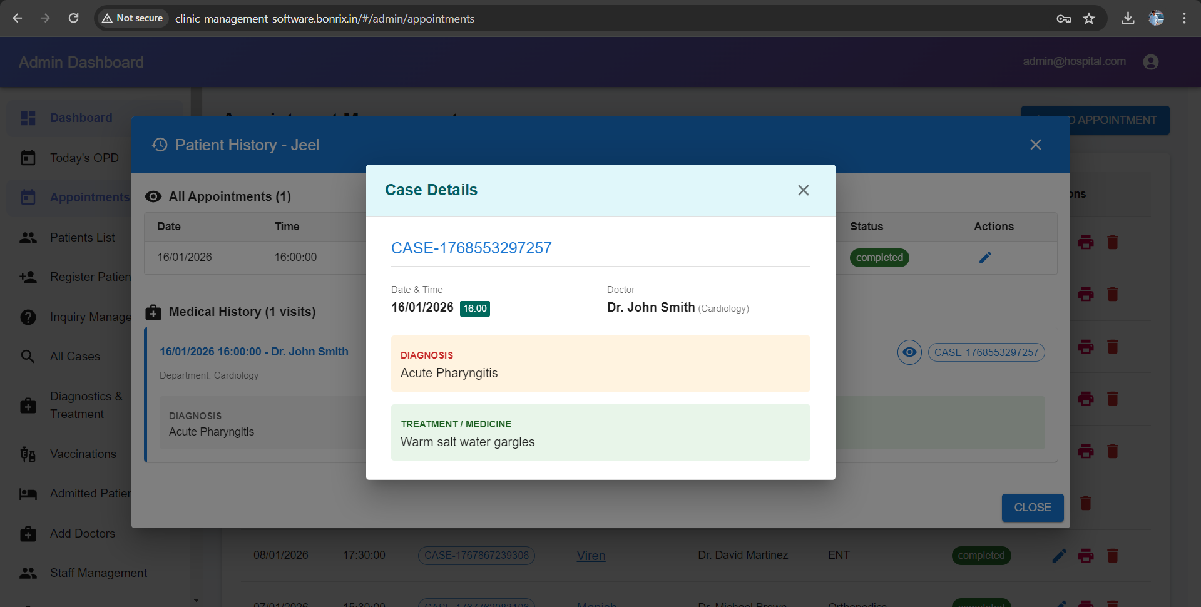This screenshot has width=1201, height=607.
Task: Print Viren's appointment using printer icon
Action: 1086,555
